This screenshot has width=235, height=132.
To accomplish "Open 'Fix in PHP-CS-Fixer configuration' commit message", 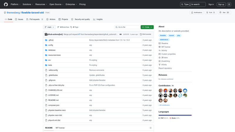I will (x=102, y=85).
